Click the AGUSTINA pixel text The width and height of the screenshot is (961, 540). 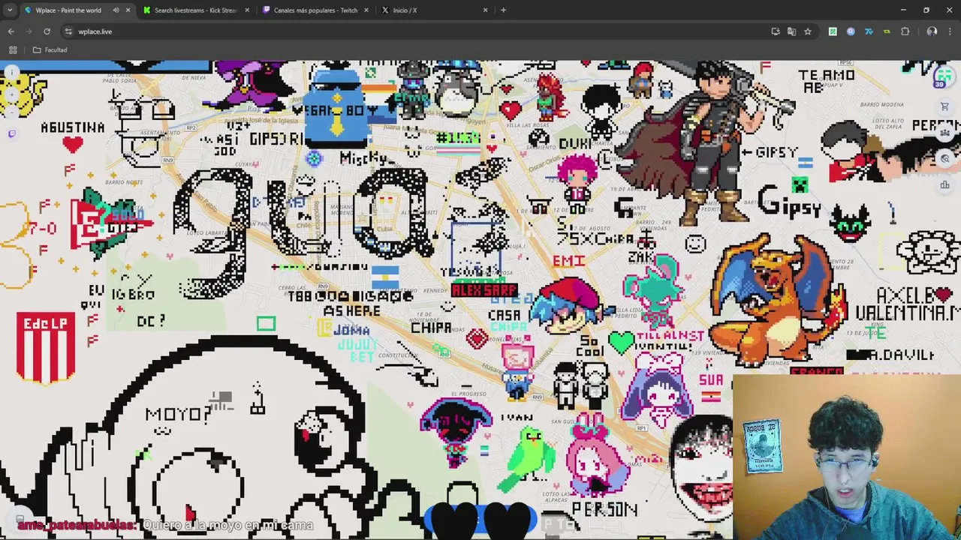click(x=72, y=127)
